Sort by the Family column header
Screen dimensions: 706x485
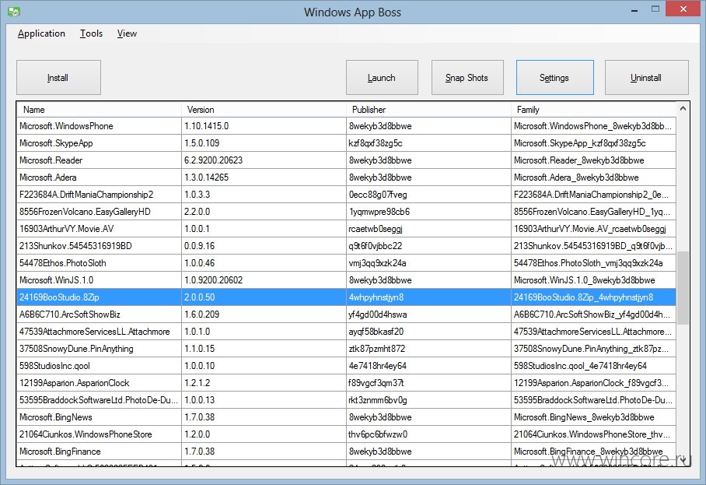[x=593, y=110]
